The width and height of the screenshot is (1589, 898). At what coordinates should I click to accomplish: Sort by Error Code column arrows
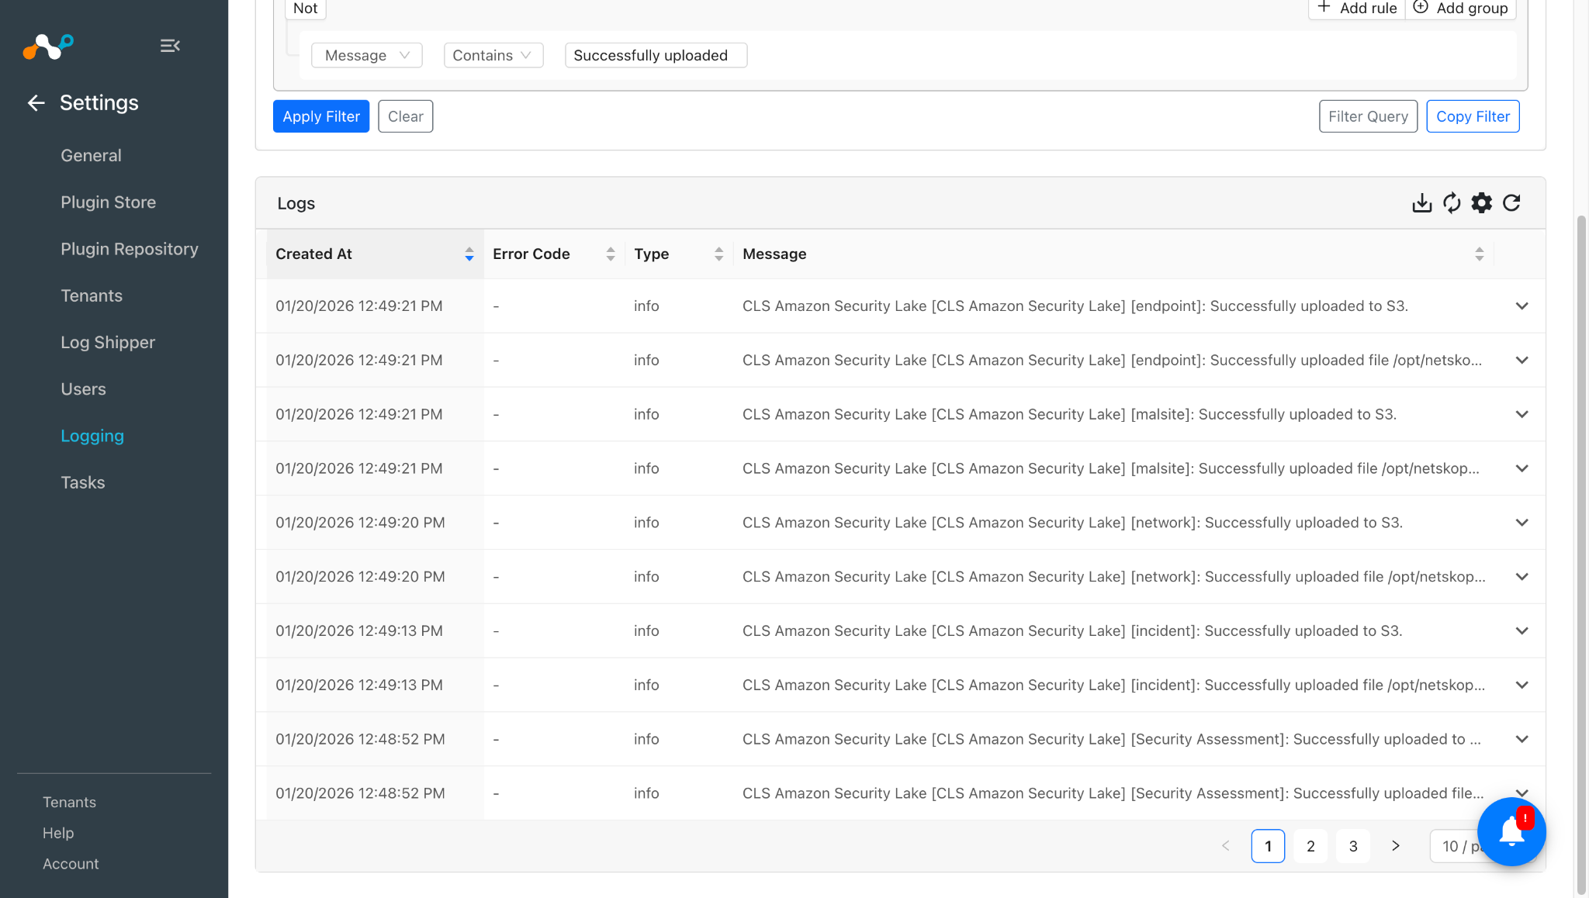coord(611,254)
